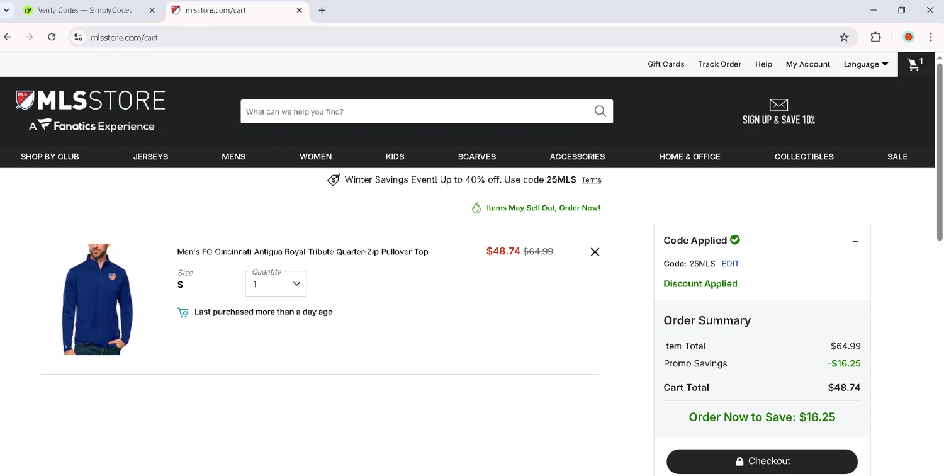Click the Checkout button

coord(762,462)
